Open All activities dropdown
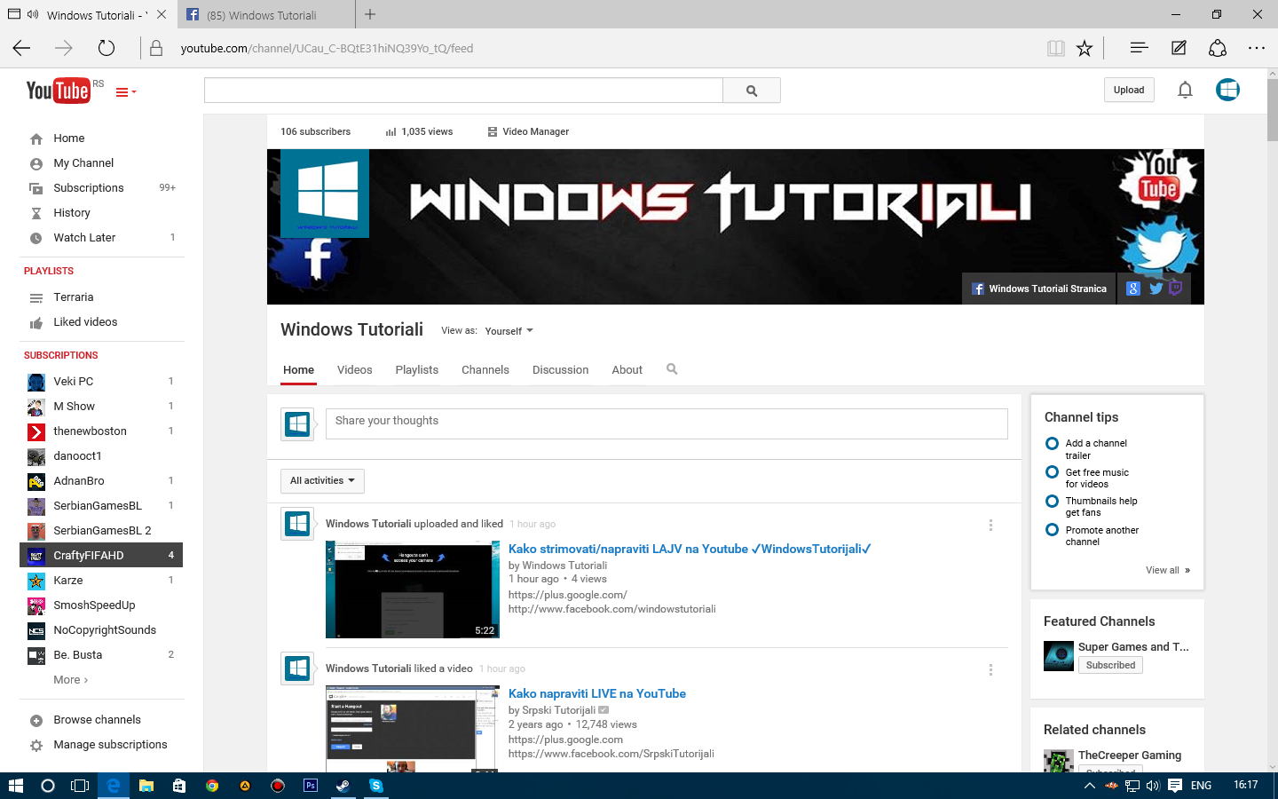The height and width of the screenshot is (799, 1278). click(322, 481)
